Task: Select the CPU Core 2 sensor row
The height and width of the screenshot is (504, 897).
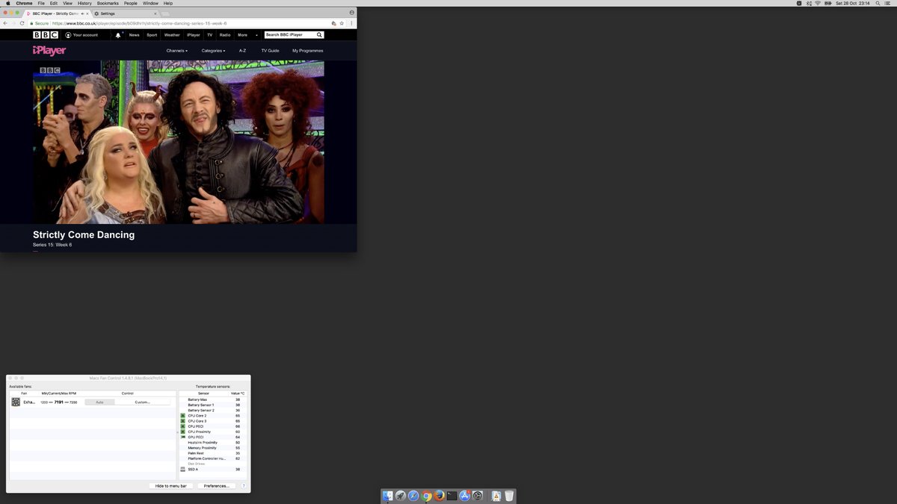Action: pos(212,416)
